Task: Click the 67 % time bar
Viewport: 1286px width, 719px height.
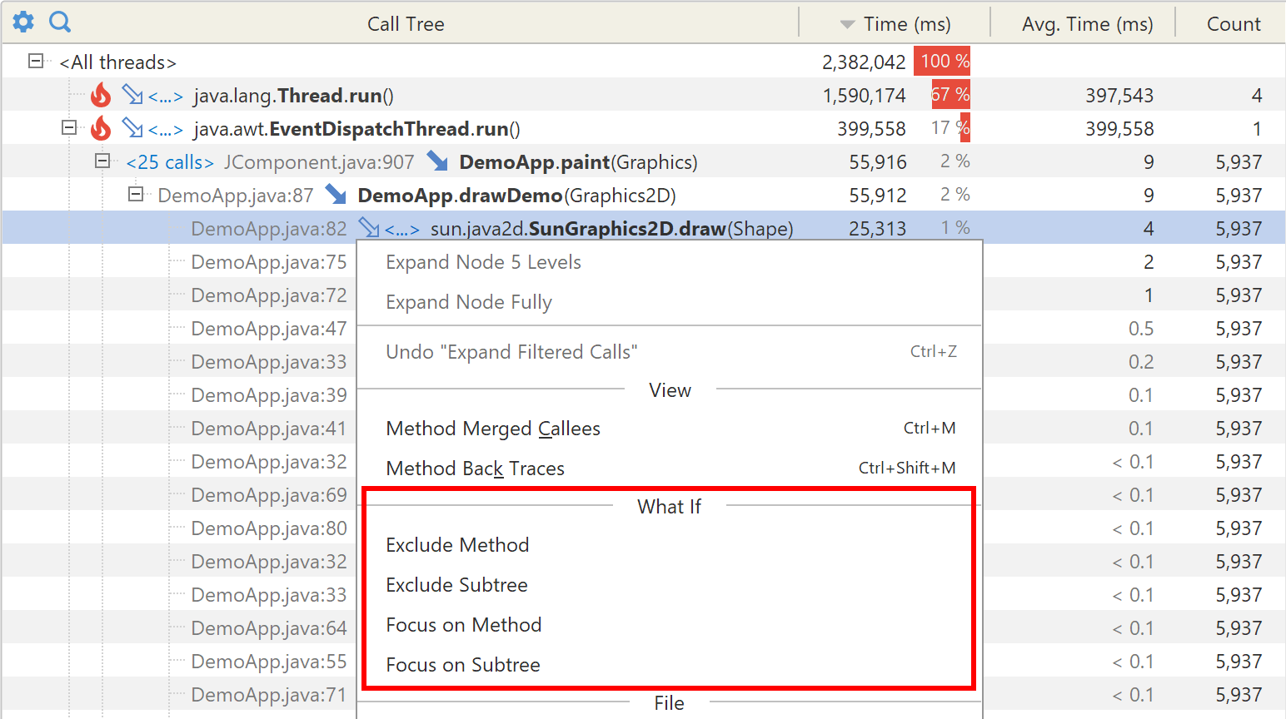Action: click(950, 94)
